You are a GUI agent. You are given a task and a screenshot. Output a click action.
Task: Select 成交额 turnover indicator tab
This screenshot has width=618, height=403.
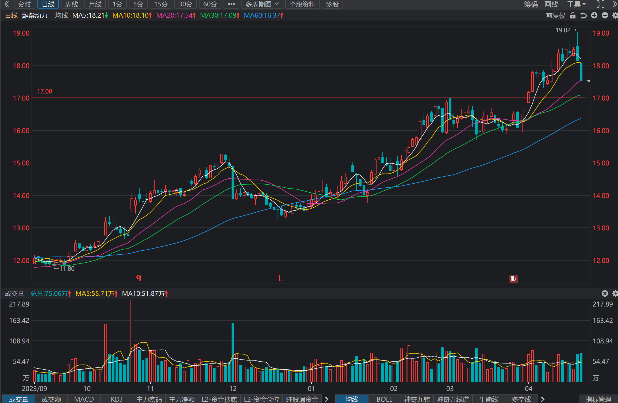click(51, 399)
